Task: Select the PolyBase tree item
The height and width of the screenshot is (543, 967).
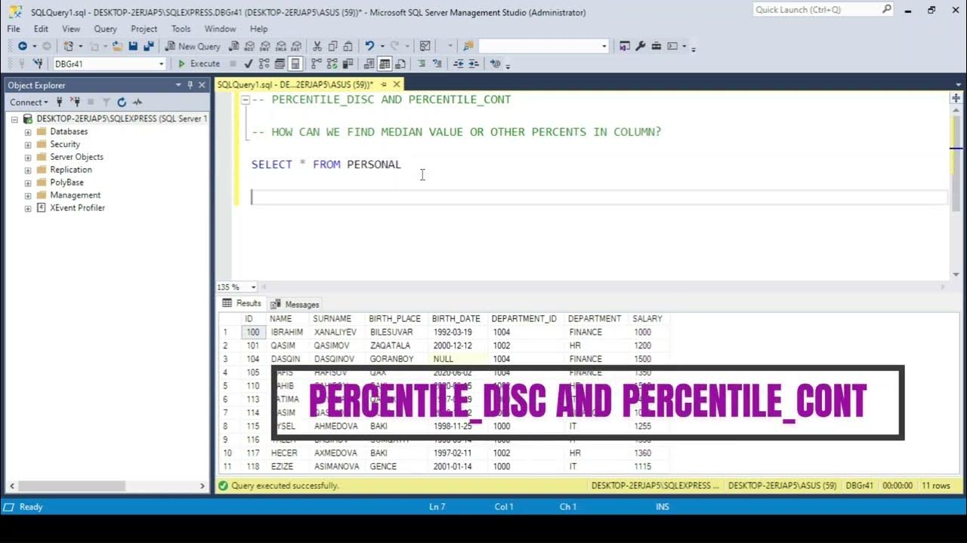Action: point(66,183)
